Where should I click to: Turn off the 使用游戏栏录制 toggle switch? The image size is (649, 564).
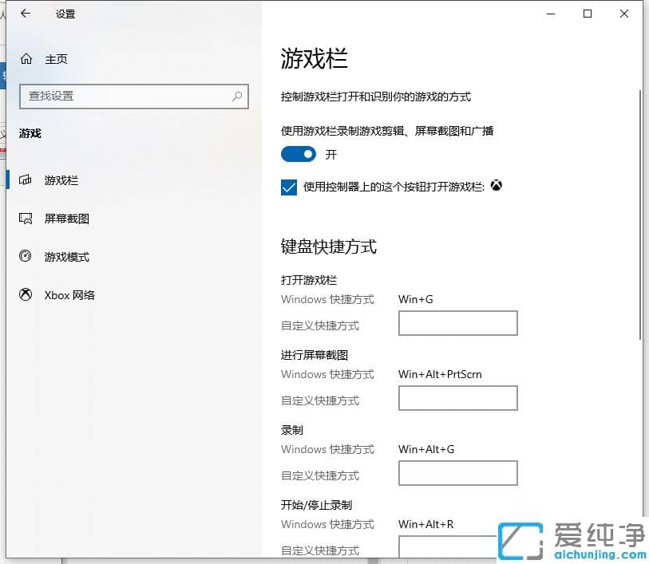[x=298, y=154]
